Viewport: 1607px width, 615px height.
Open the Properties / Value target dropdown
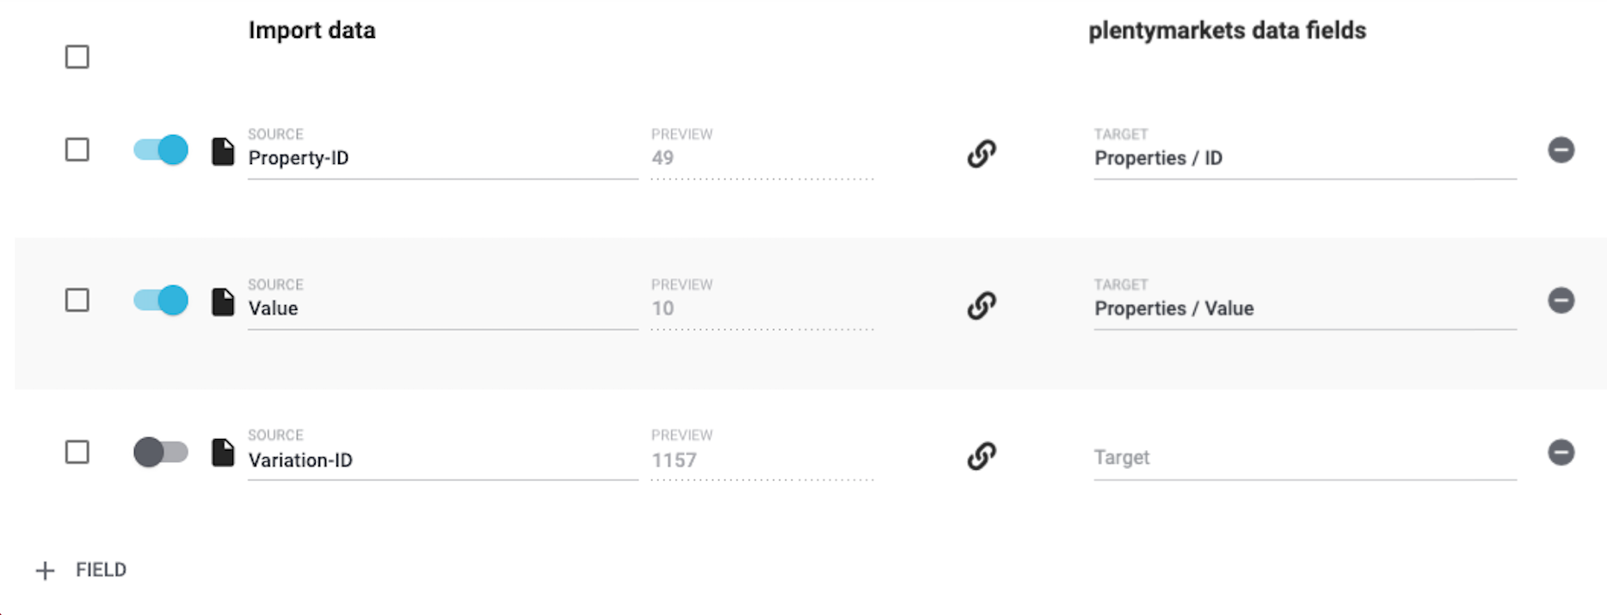(x=1303, y=308)
